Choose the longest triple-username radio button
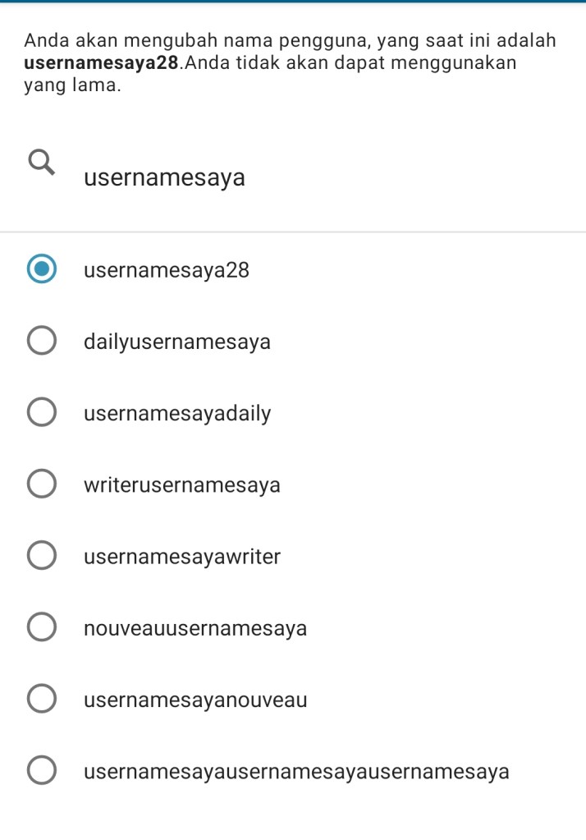 42,772
